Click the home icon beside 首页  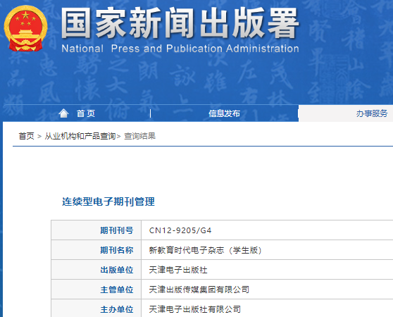tap(63, 113)
